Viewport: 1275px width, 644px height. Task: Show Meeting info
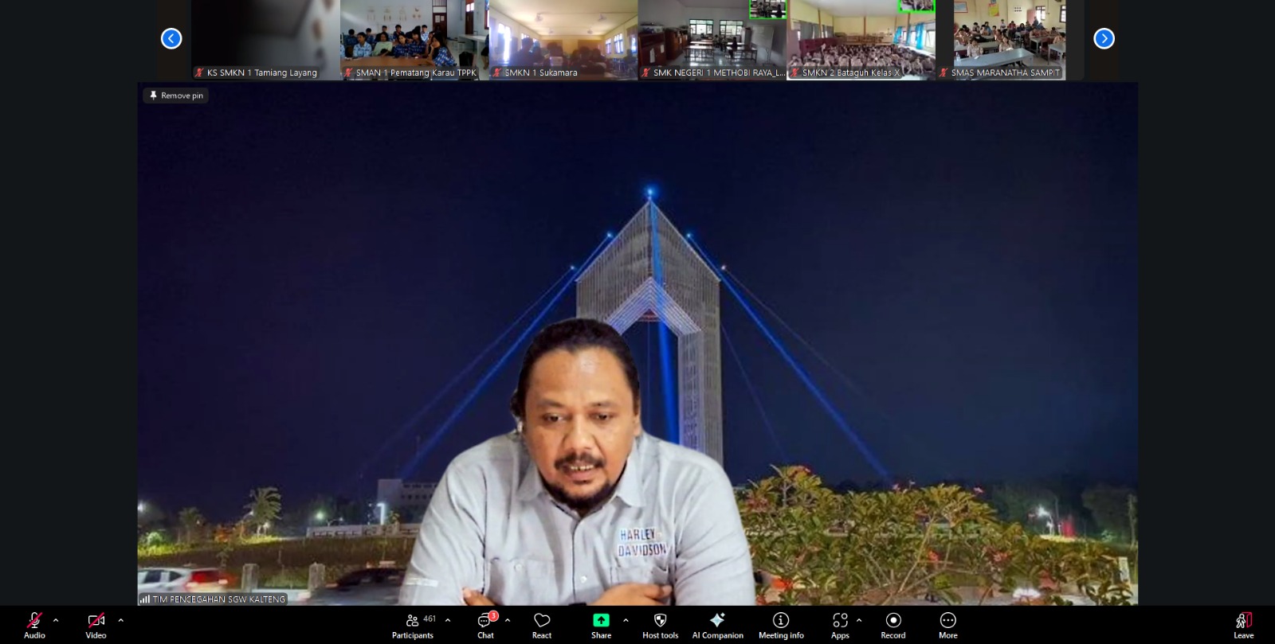tap(781, 624)
